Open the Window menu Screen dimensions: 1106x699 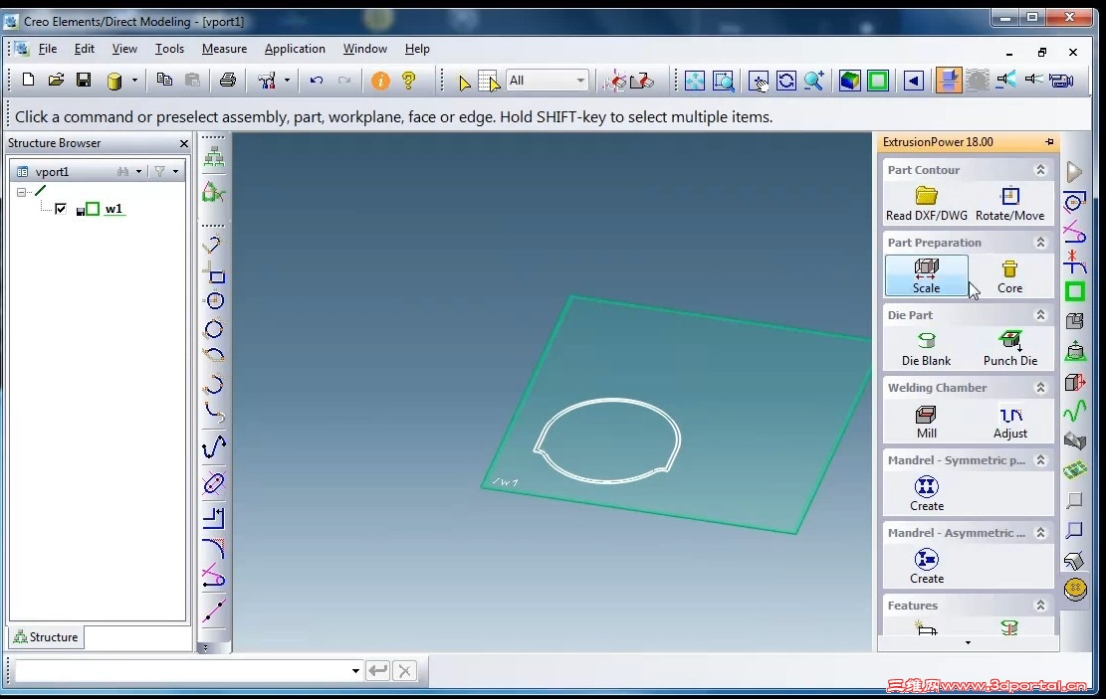(364, 49)
